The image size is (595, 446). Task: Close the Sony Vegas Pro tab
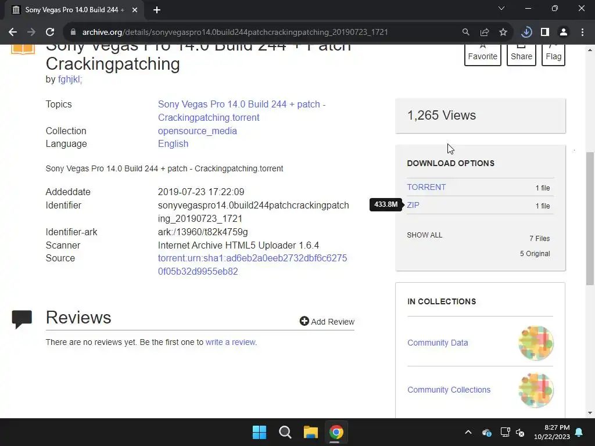[x=135, y=10]
